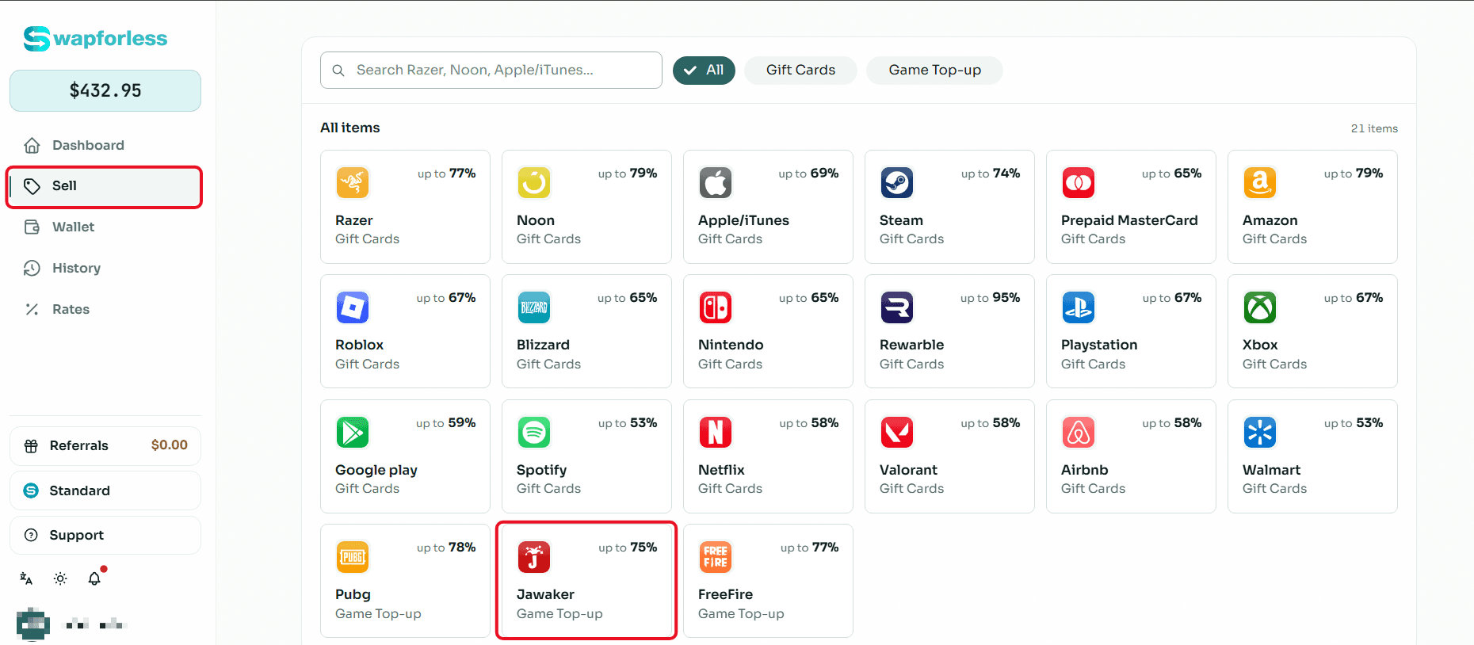Click the Airbnb up to 58% rate
This screenshot has height=645, width=1474.
click(x=1171, y=423)
